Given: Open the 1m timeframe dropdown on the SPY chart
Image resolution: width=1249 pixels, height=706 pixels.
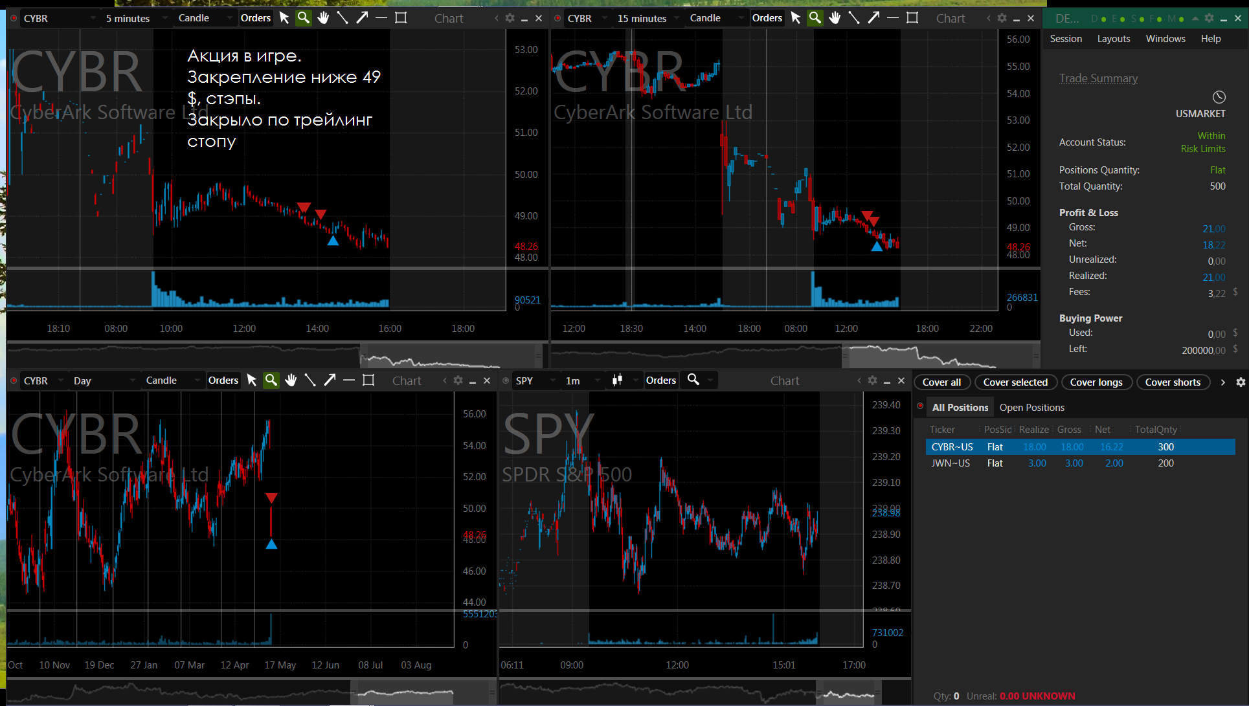Looking at the screenshot, I should point(583,381).
